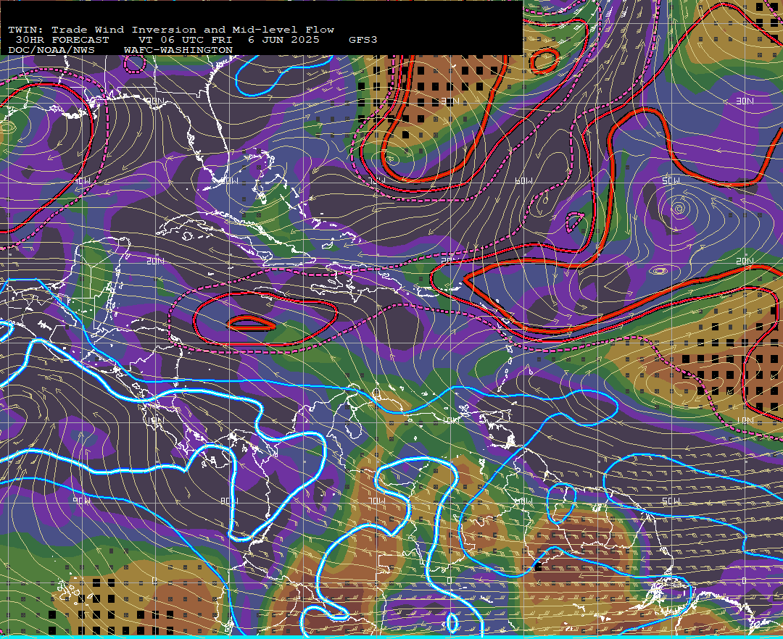Screen dimensions: 783x639
Task: Click the 50W label above the cyclonic swirl
Action: 671,180
